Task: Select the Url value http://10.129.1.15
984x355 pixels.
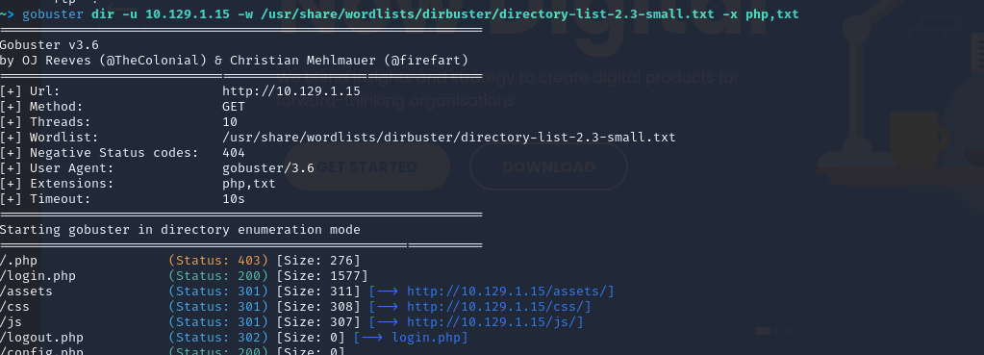Action: 291,91
